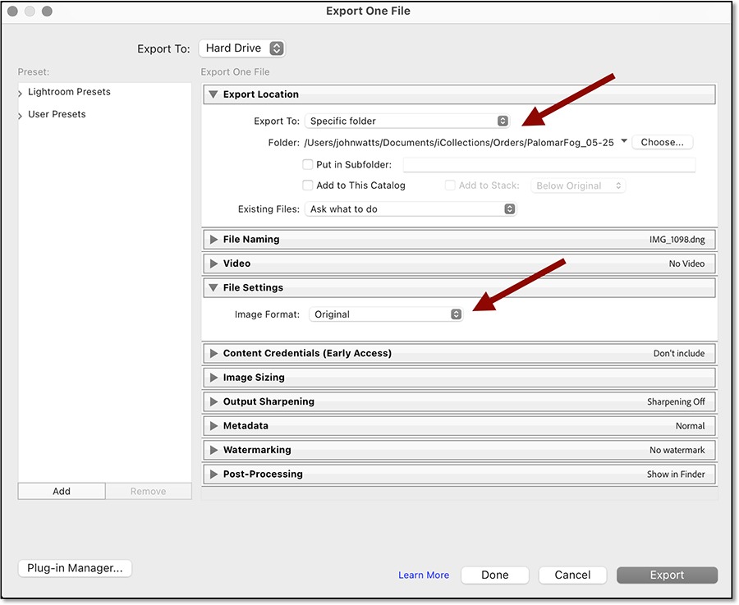Expand User Presets in preset list
739x605 pixels.
[x=21, y=116]
